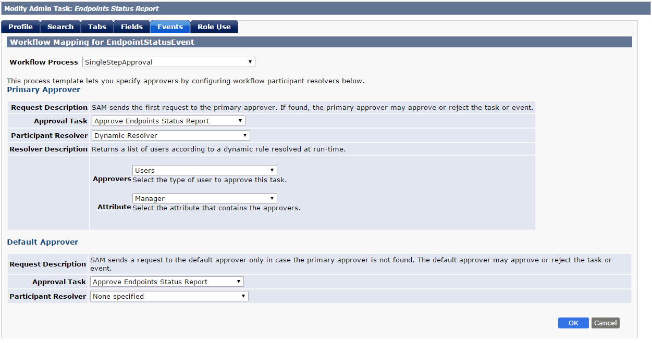The width and height of the screenshot is (652, 343).
Task: Click the Modify Admin Task title bar
Action: click(326, 8)
